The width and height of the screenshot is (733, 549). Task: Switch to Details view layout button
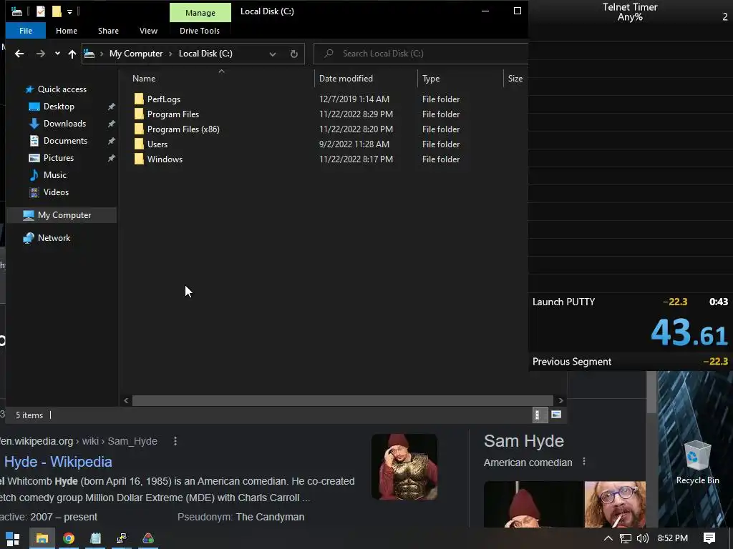click(540, 415)
